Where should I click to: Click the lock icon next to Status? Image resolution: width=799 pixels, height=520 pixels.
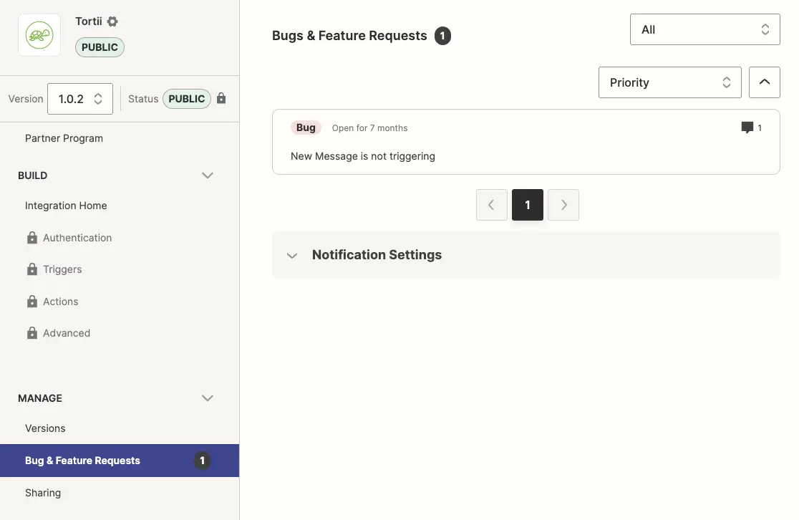point(221,98)
